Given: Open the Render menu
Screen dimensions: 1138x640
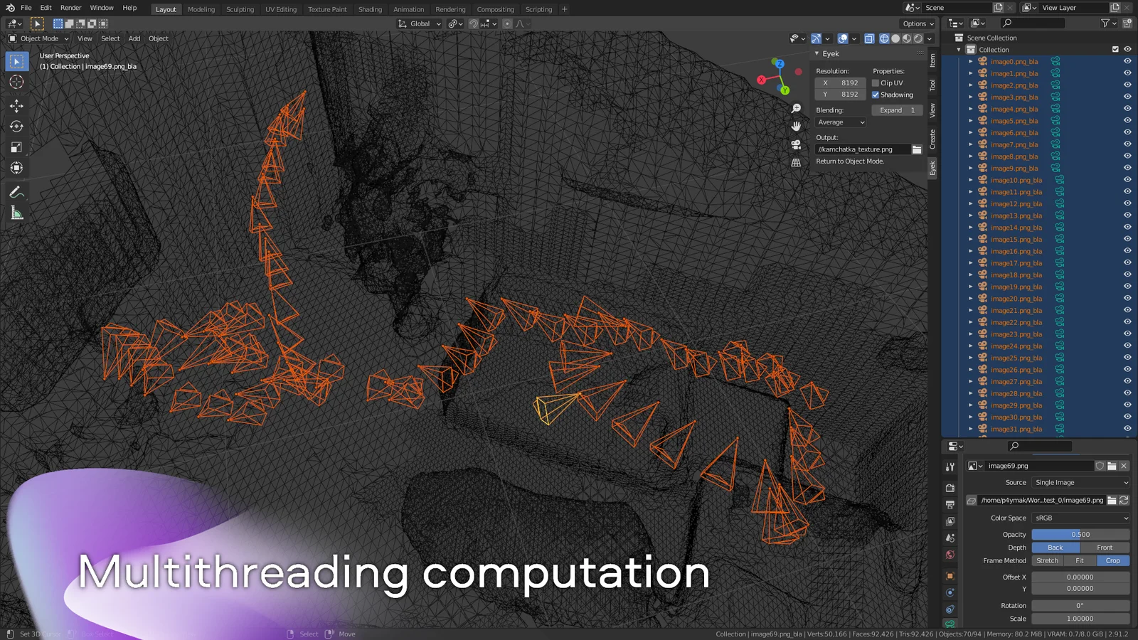Looking at the screenshot, I should [x=70, y=8].
